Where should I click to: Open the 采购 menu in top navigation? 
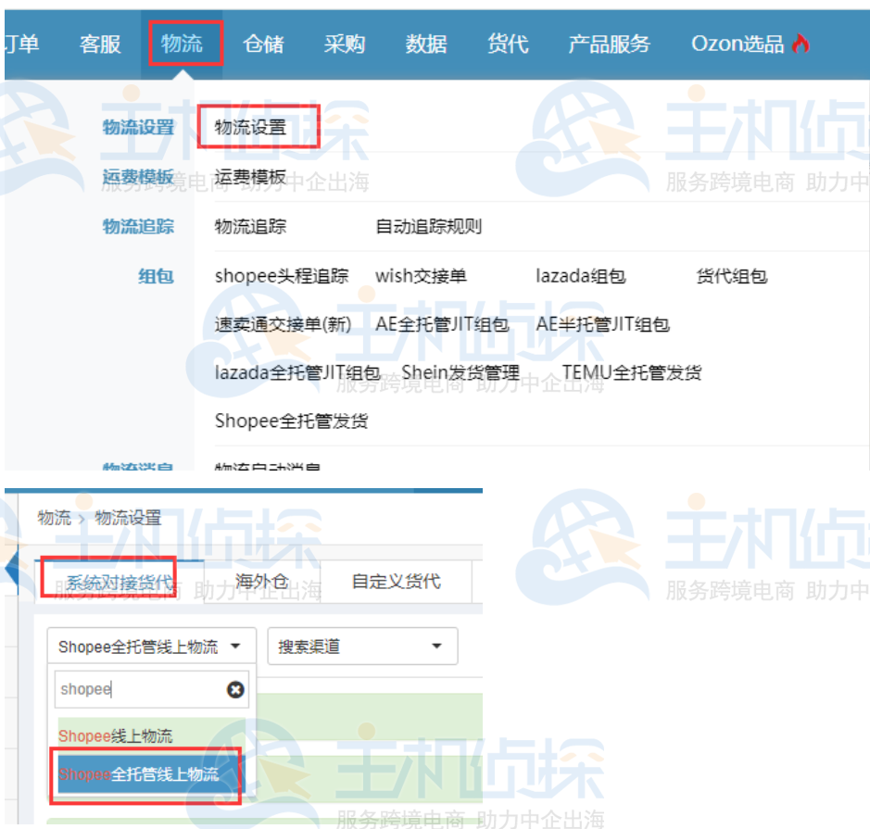click(x=345, y=44)
